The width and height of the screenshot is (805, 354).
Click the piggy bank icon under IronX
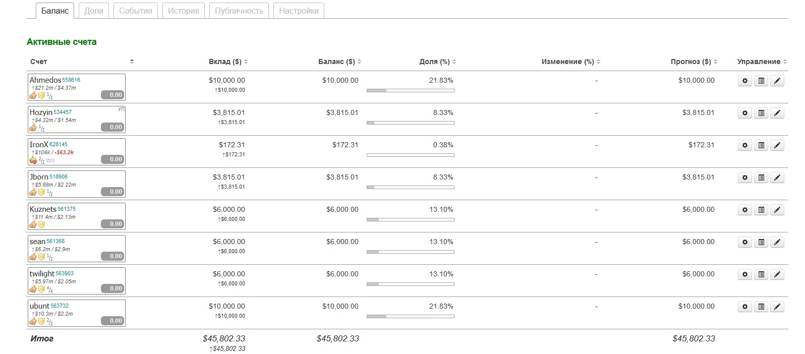click(33, 160)
